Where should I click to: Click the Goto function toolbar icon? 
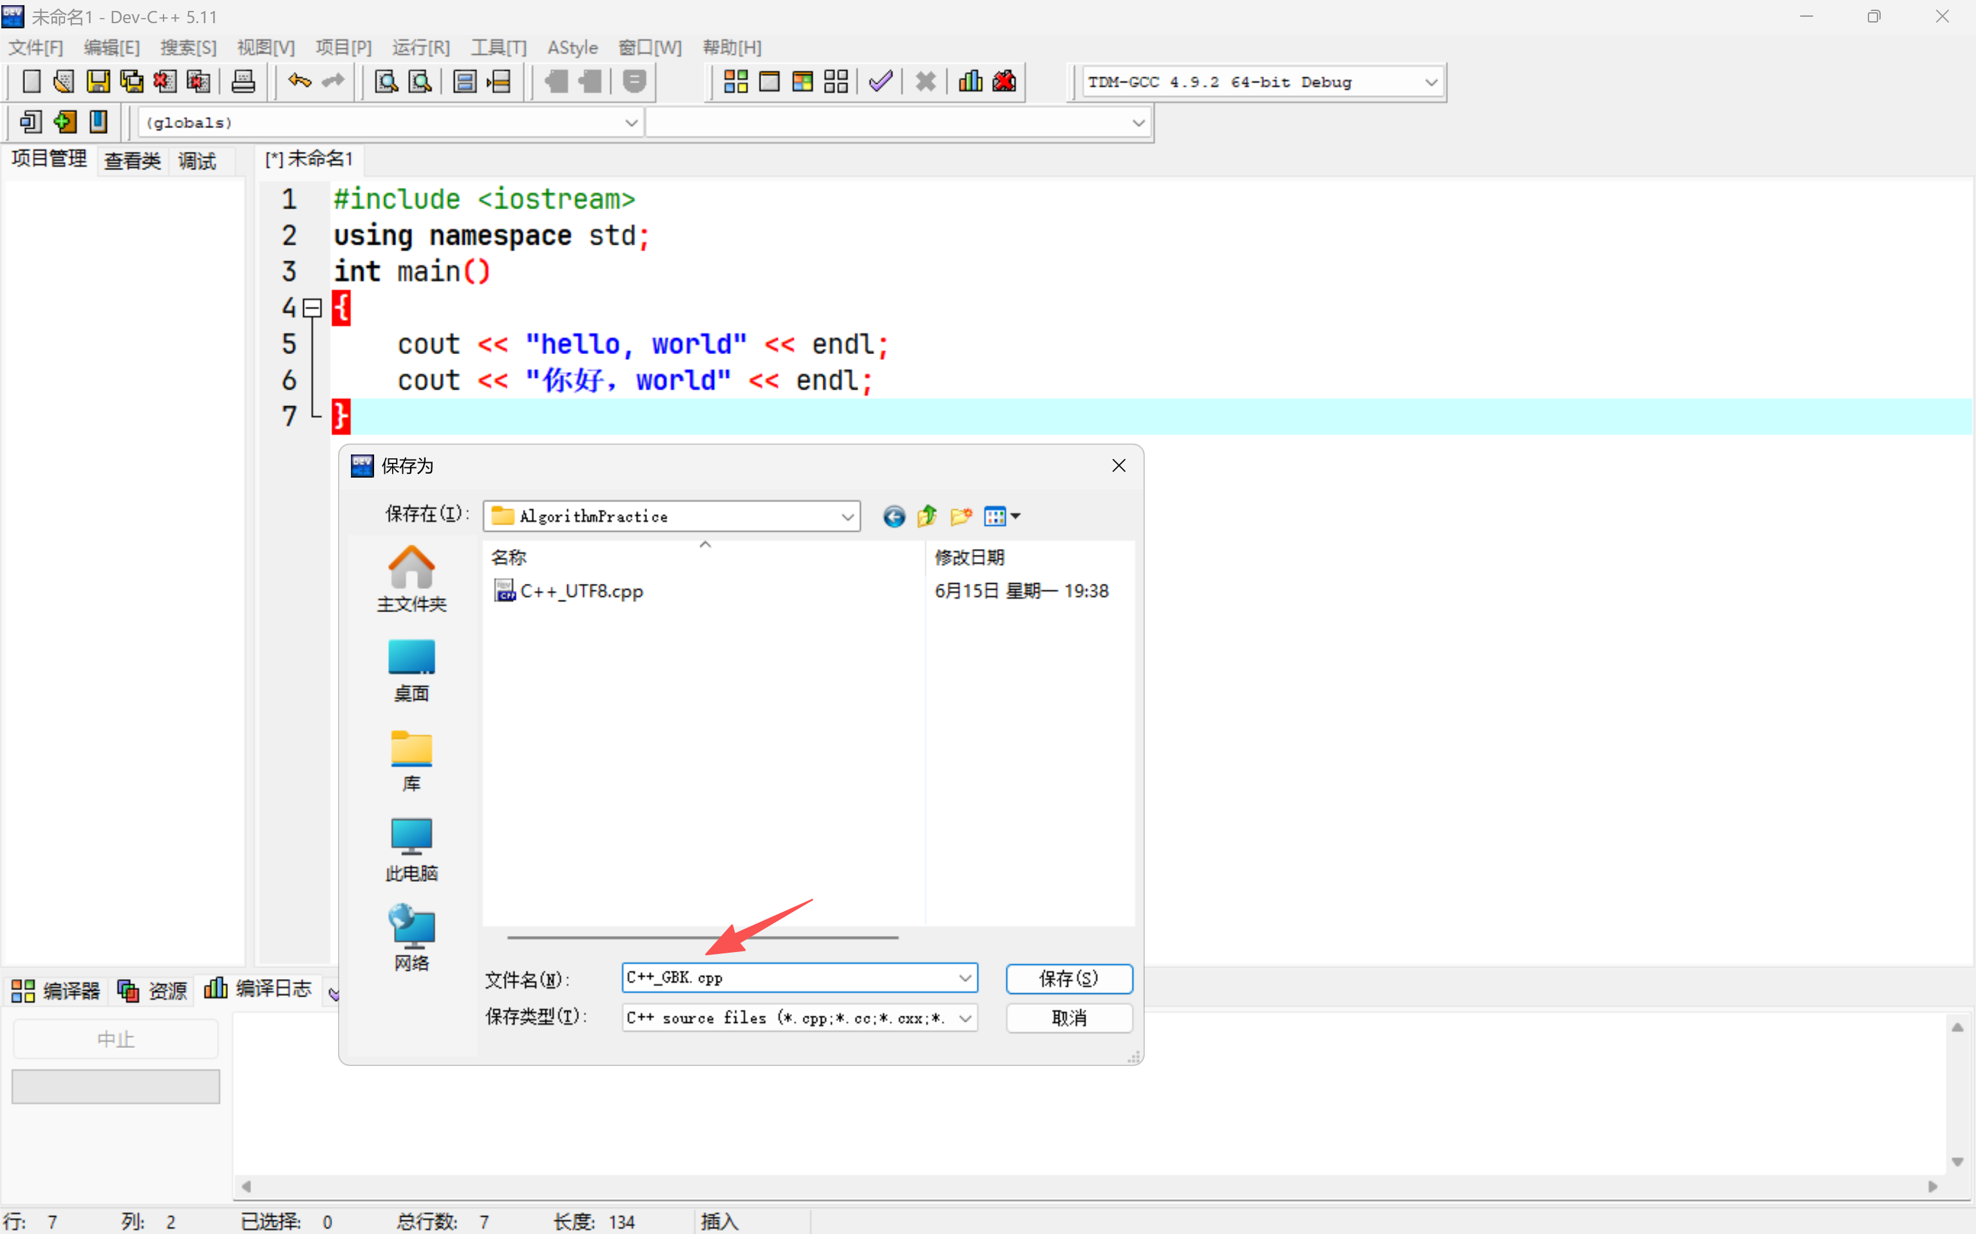pos(466,82)
